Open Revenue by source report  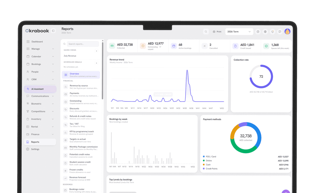(x=81, y=87)
